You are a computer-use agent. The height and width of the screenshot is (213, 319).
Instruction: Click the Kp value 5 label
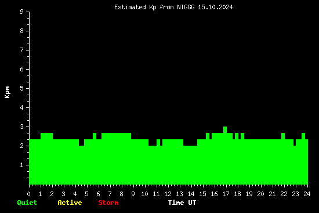[22, 88]
